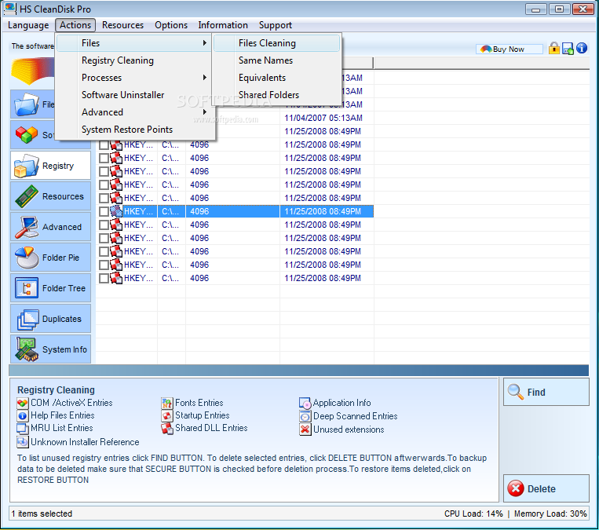Tick the checkbox of the bottom-most HKEY row
Screen dimensions: 599x530
click(x=104, y=278)
